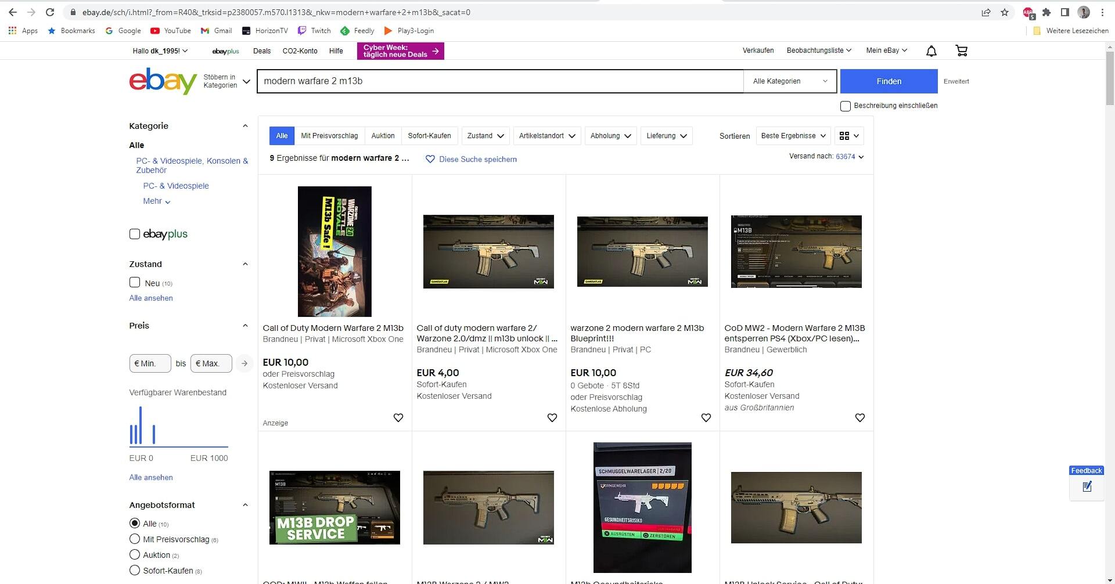Expand Stöbern in Kategorien dropdown
Viewport: 1115px width, 584px height.
(x=226, y=81)
